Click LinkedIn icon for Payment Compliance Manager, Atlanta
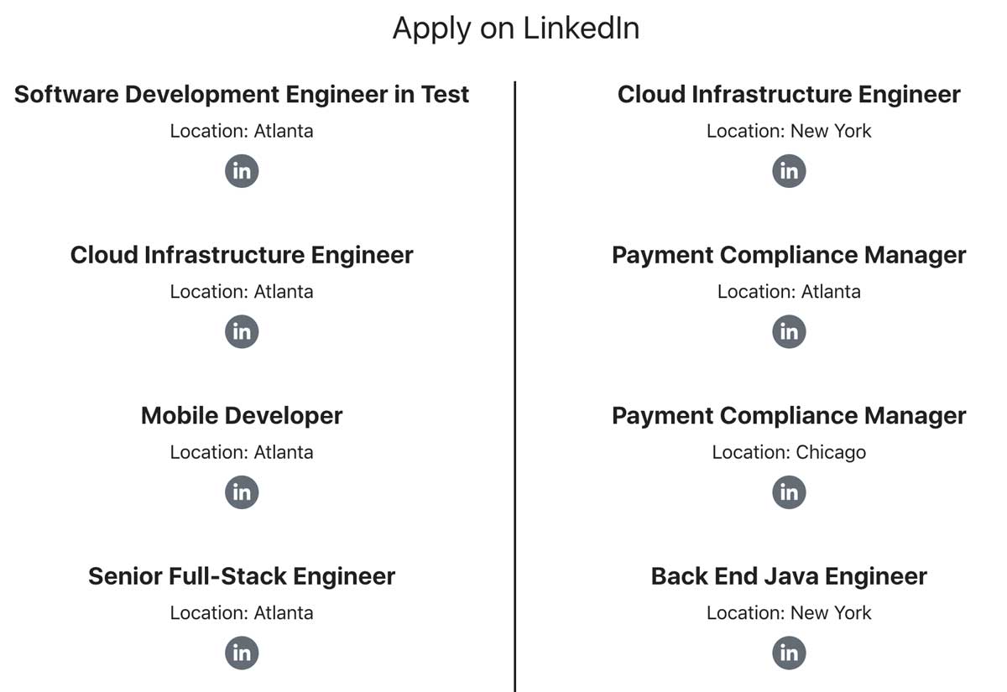The height and width of the screenshot is (692, 1007). 789,331
